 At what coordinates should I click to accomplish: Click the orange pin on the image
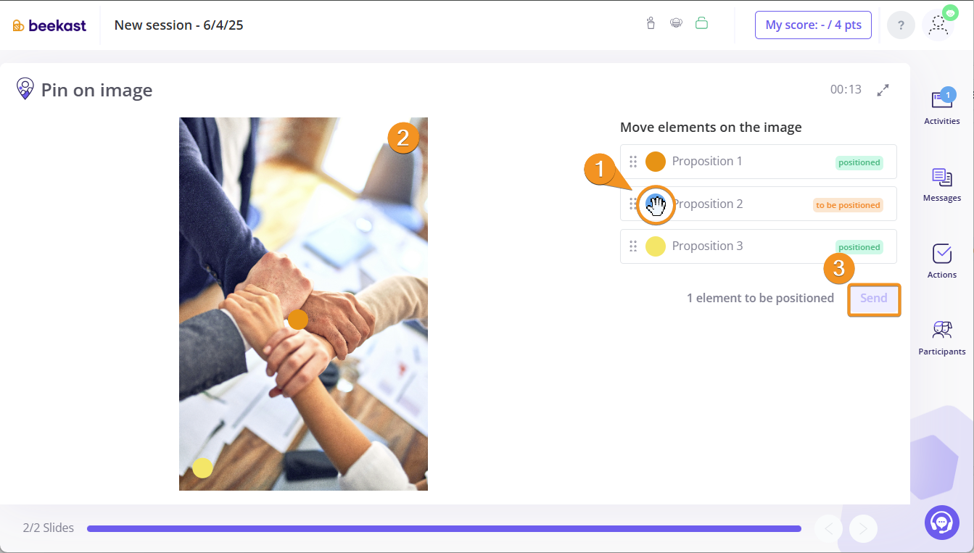coord(298,320)
